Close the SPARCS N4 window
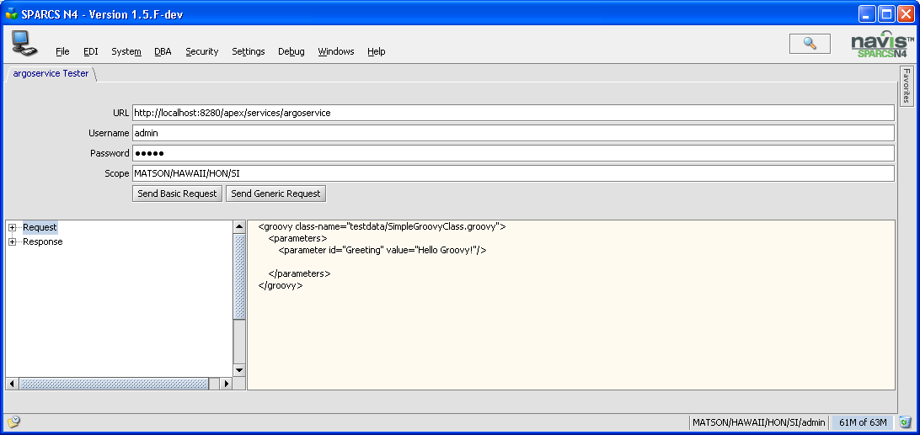 click(x=906, y=13)
